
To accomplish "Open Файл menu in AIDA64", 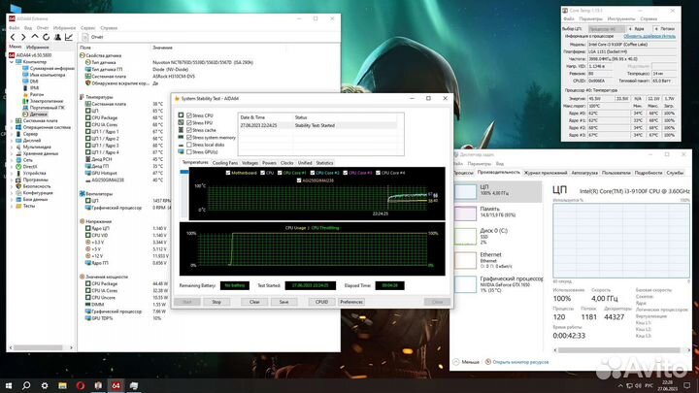I will pyautogui.click(x=14, y=28).
